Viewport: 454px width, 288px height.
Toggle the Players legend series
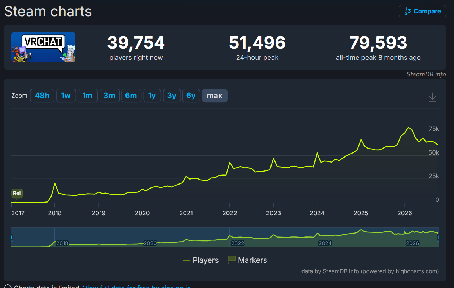click(201, 260)
